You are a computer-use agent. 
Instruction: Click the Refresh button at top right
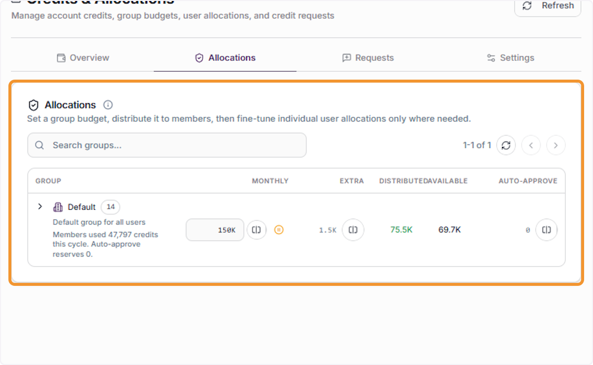(x=548, y=6)
